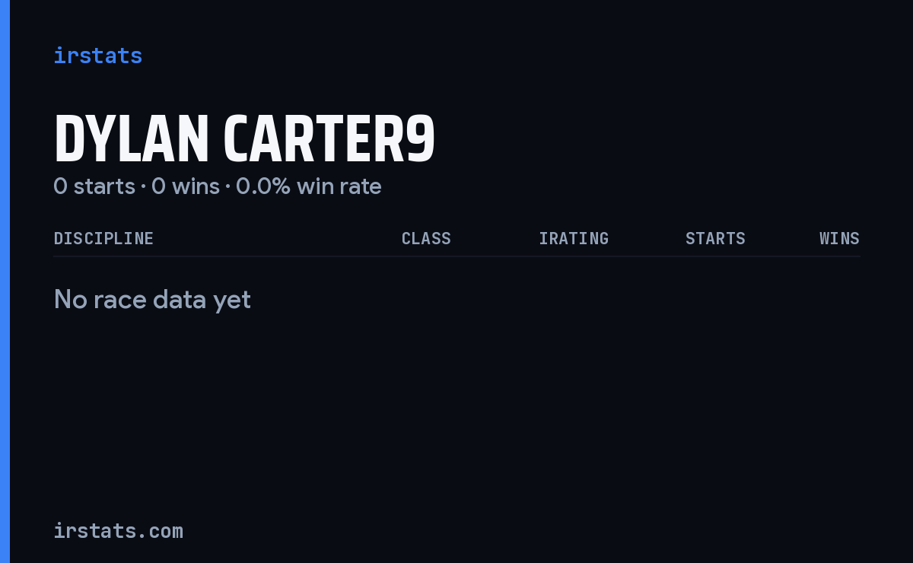Click the dot separator after "0 starts"
The height and width of the screenshot is (563, 913).
pos(143,187)
